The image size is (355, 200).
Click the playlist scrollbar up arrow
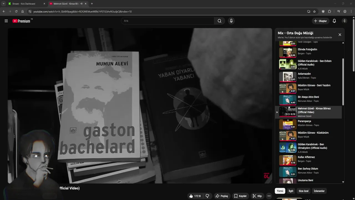343,43
